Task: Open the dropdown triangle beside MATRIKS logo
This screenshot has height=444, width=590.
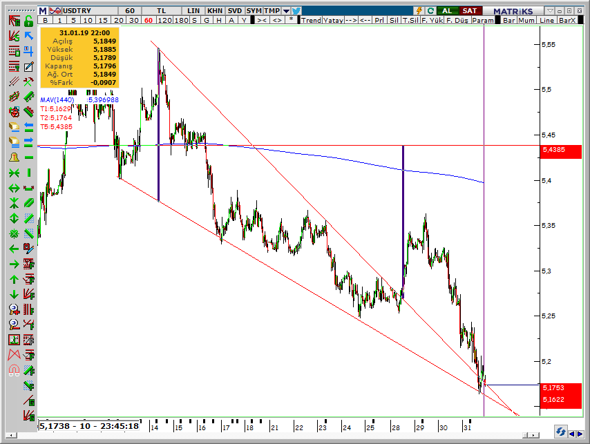Action: pyautogui.click(x=550, y=11)
